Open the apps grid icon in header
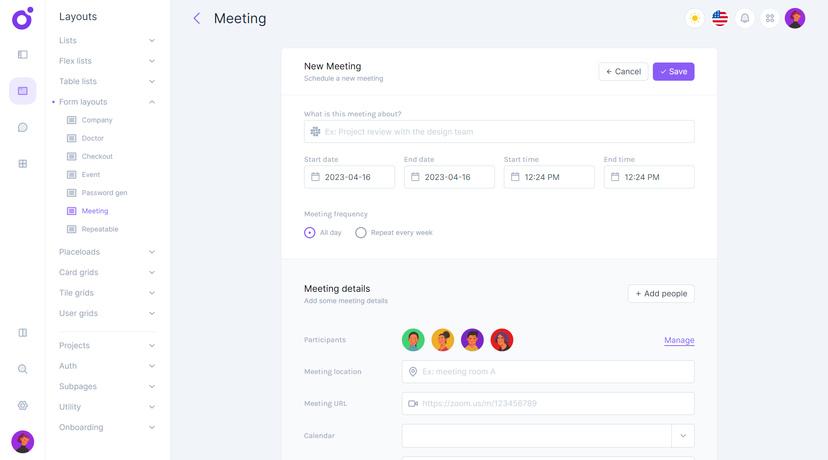 pyautogui.click(x=770, y=18)
